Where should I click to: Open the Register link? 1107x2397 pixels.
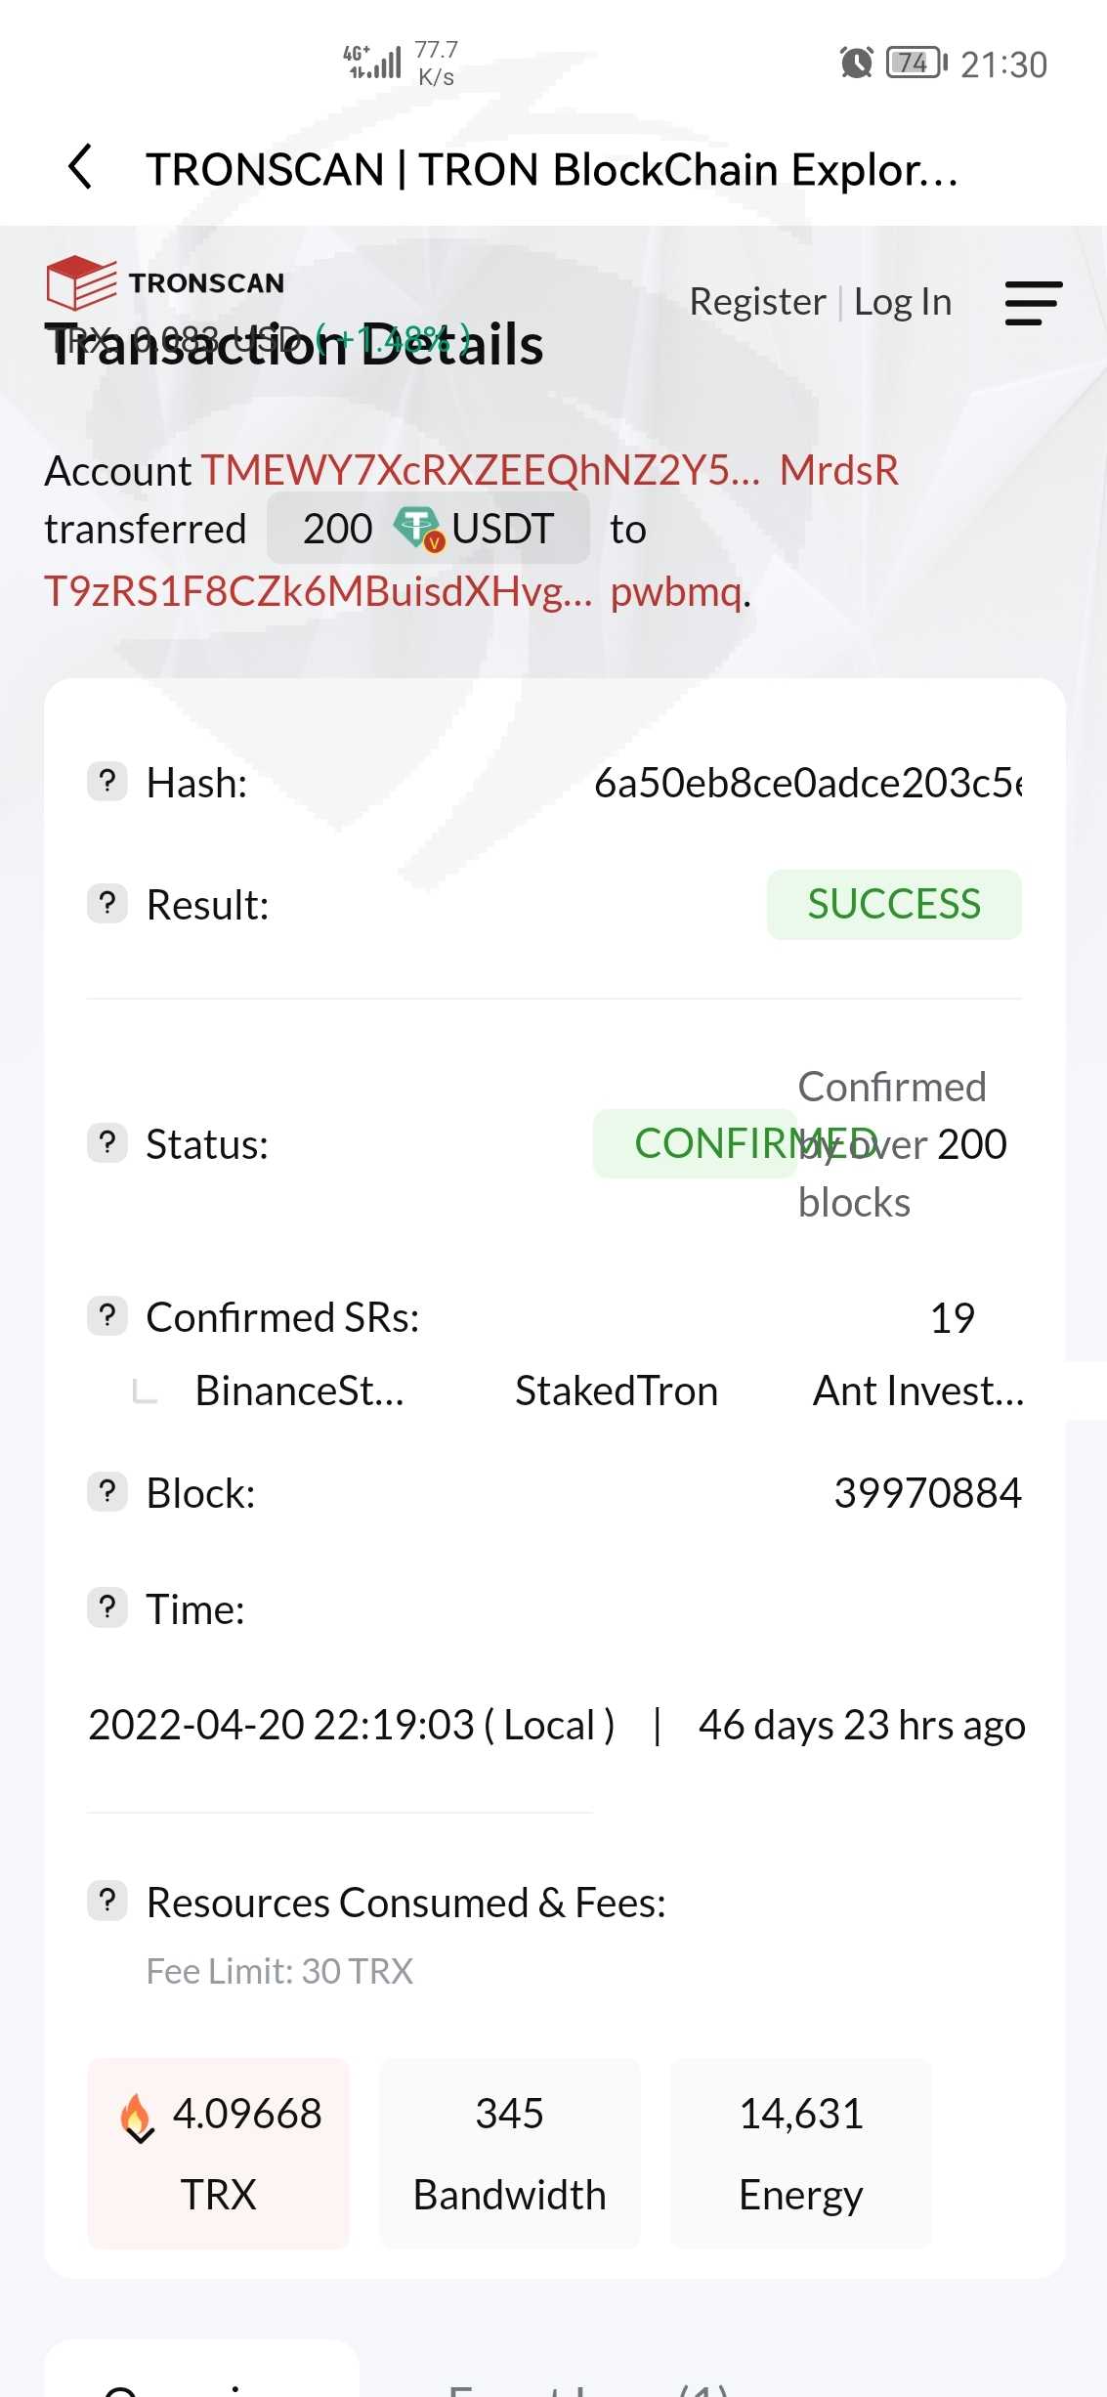[x=757, y=302]
